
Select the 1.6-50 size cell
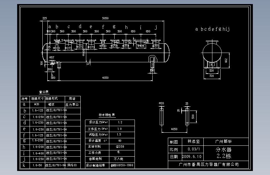[x=37, y=165]
